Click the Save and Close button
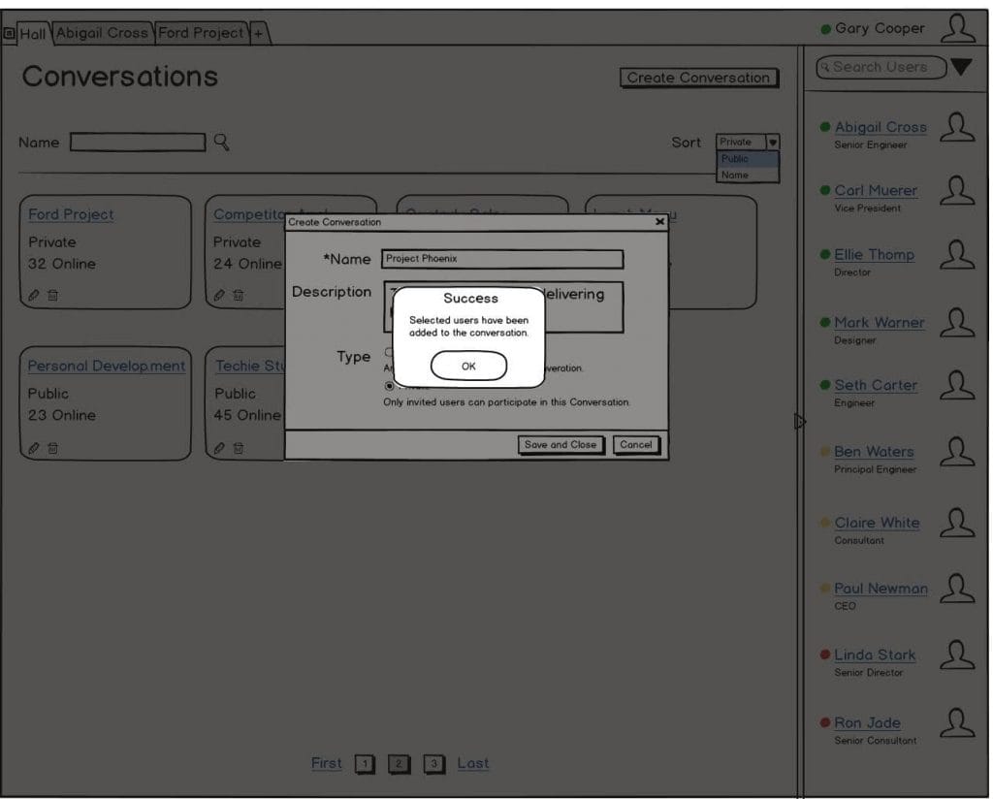This screenshot has width=993, height=799. point(561,445)
